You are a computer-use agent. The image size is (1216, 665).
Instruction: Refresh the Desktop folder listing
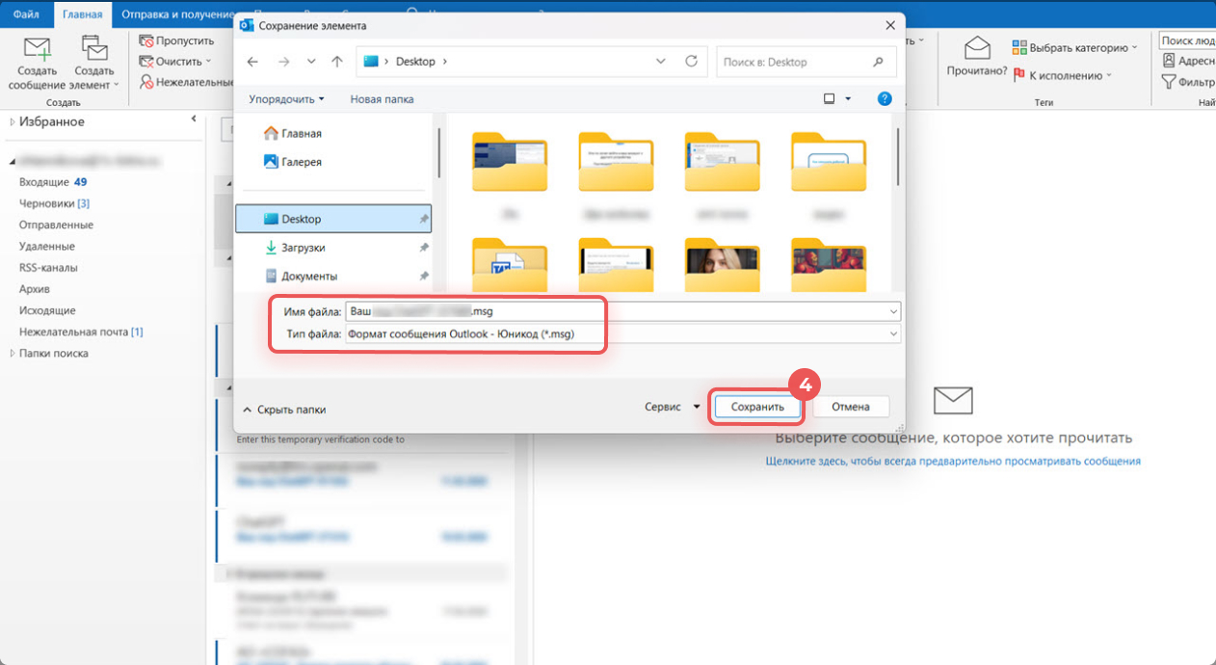(691, 62)
